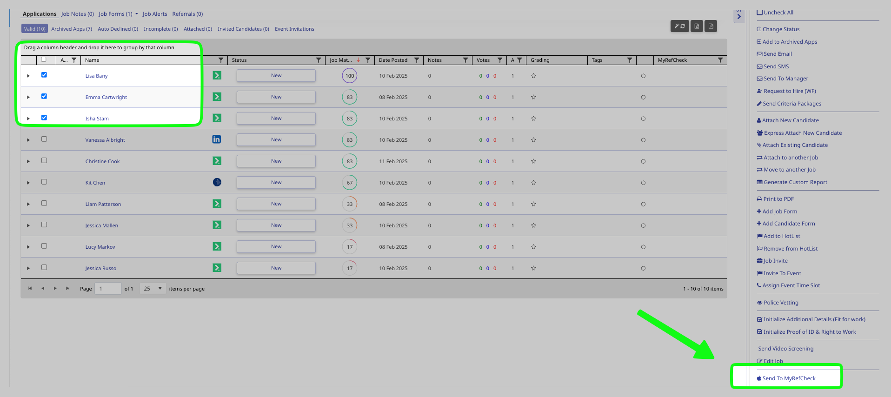Show the Archived Apps (7) tab
The image size is (891, 397).
[x=72, y=29]
